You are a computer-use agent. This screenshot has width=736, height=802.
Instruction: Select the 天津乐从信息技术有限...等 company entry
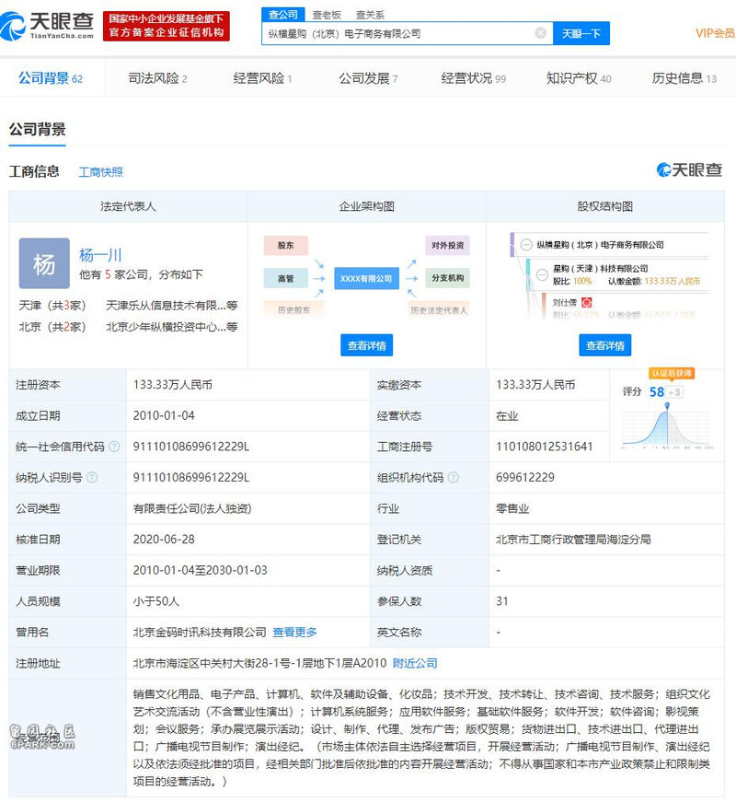[x=172, y=306]
